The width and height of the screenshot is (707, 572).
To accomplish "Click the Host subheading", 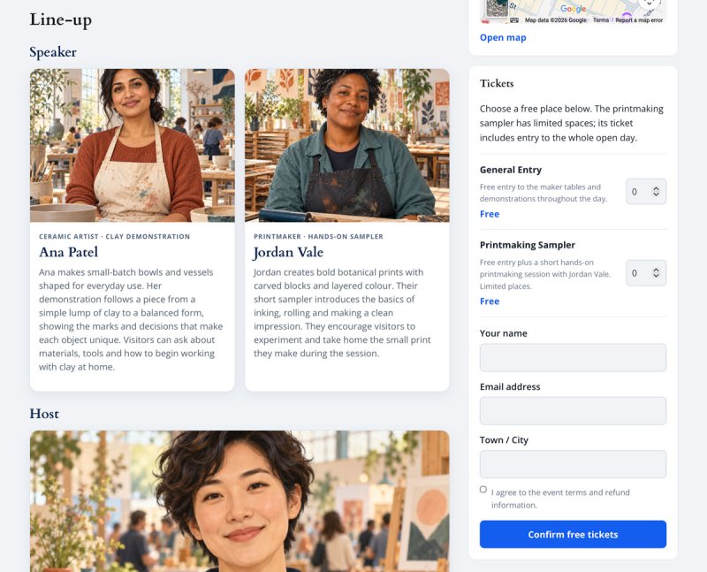I will pyautogui.click(x=44, y=414).
